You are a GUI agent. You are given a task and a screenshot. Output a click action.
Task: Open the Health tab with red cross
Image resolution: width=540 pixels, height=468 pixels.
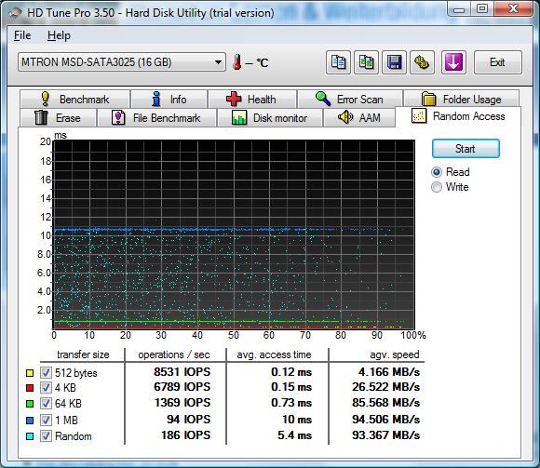[252, 100]
